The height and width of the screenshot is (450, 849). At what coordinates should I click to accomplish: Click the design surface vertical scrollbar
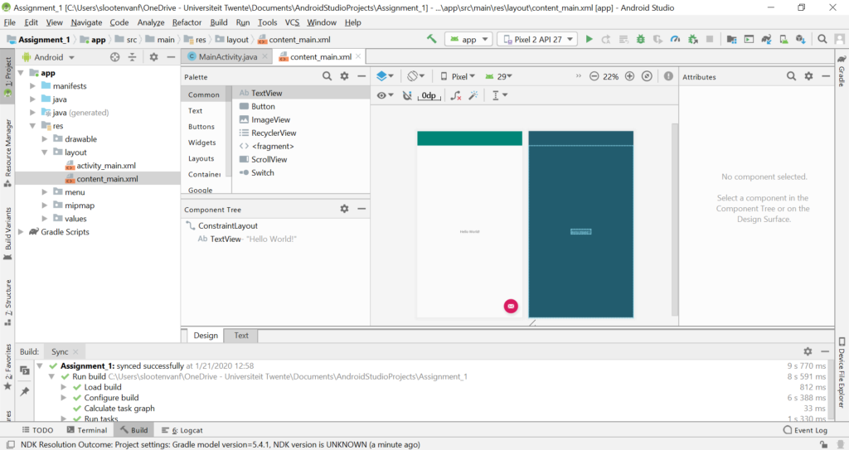(675, 220)
